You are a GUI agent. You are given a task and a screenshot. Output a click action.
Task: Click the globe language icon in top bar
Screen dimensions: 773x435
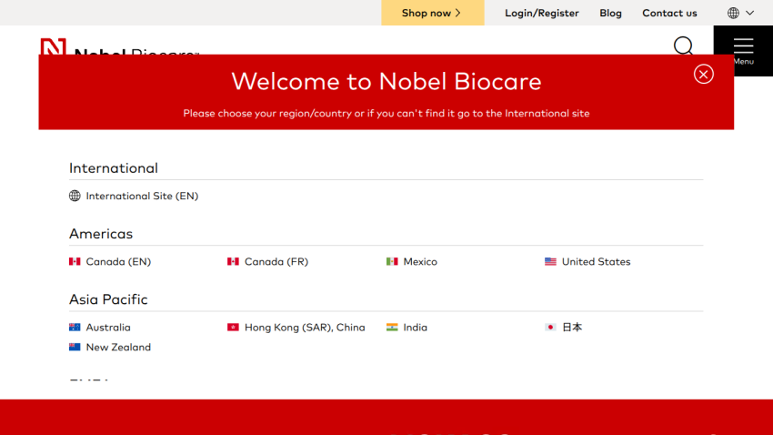[733, 13]
